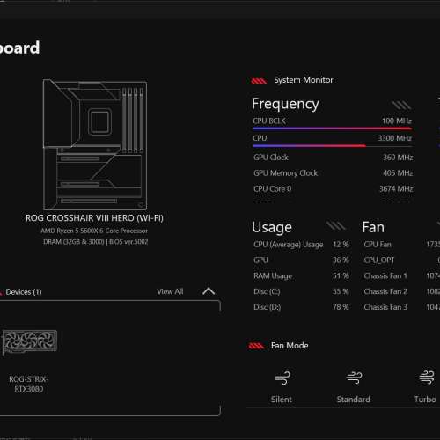The height and width of the screenshot is (440, 440).
Task: Select the CPU Core 0 frequency row
Action: click(334, 189)
